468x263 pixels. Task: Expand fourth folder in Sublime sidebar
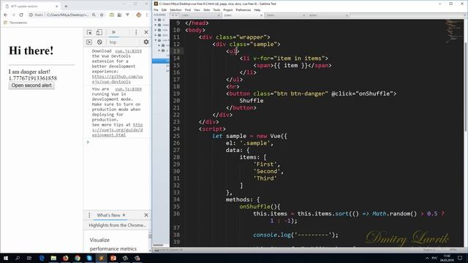click(156, 35)
